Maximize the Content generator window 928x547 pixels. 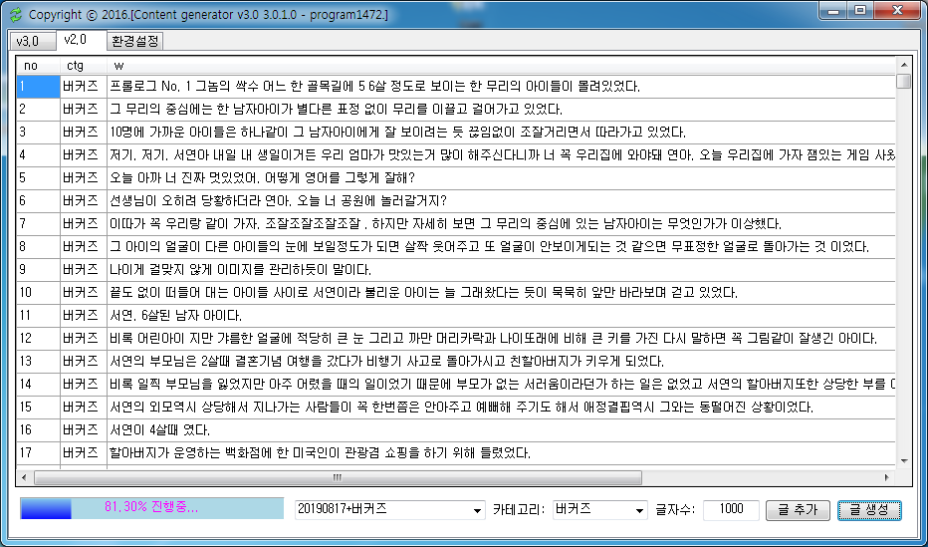(861, 11)
